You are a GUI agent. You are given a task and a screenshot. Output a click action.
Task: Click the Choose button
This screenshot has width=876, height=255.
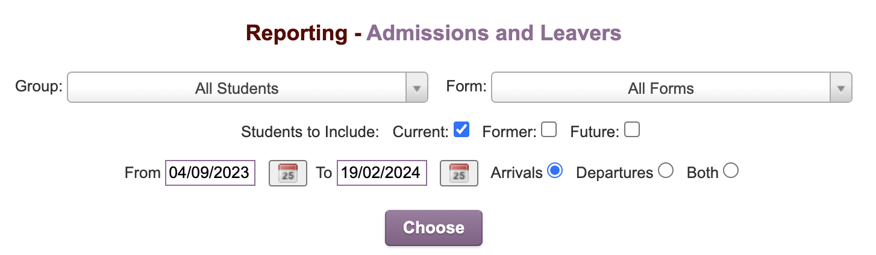(x=434, y=228)
